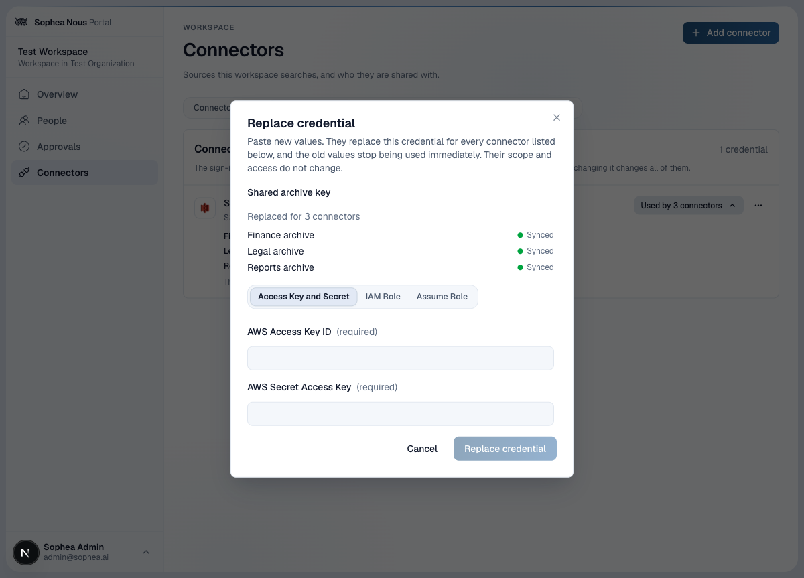Screen dimensions: 804x578
Task: Click the admin@sophea.ai email text
Action: tap(76, 557)
